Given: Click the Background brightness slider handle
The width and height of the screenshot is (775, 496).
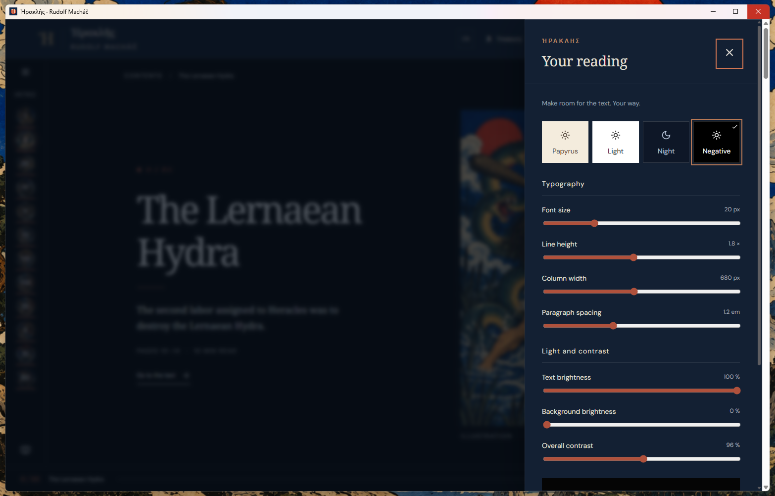Looking at the screenshot, I should (x=546, y=425).
